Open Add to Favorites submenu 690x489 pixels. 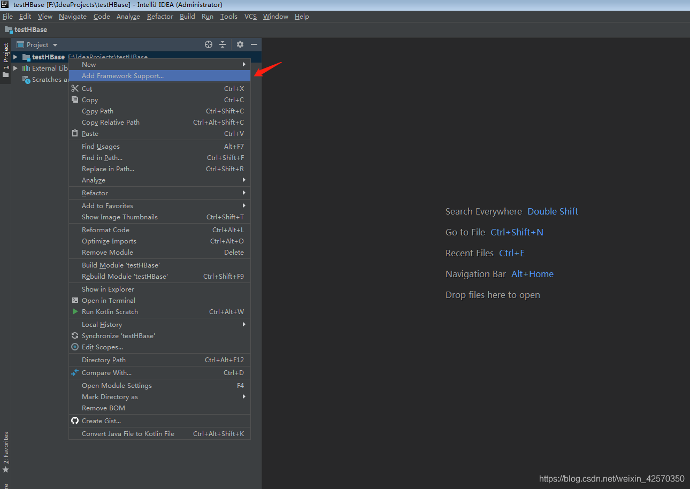[x=159, y=205]
